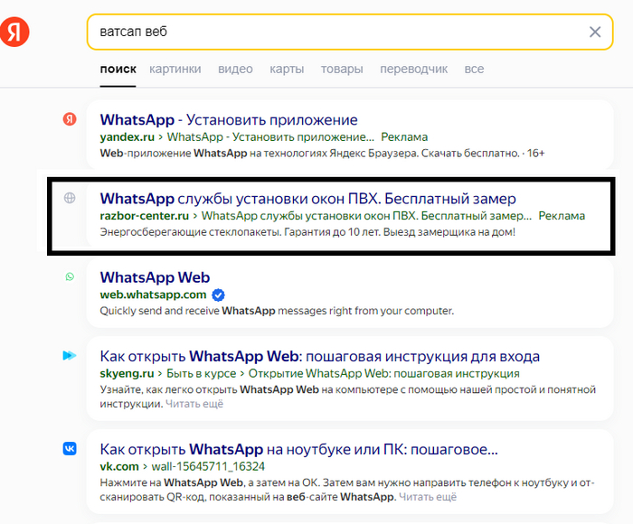The height and width of the screenshot is (524, 633).
Task: Click Skyeng blue arrow favicon
Action: tap(70, 355)
